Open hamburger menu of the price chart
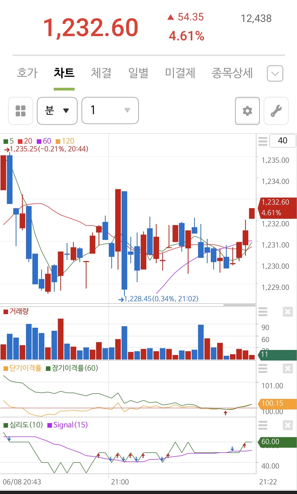The height and width of the screenshot is (494, 297). [263, 141]
